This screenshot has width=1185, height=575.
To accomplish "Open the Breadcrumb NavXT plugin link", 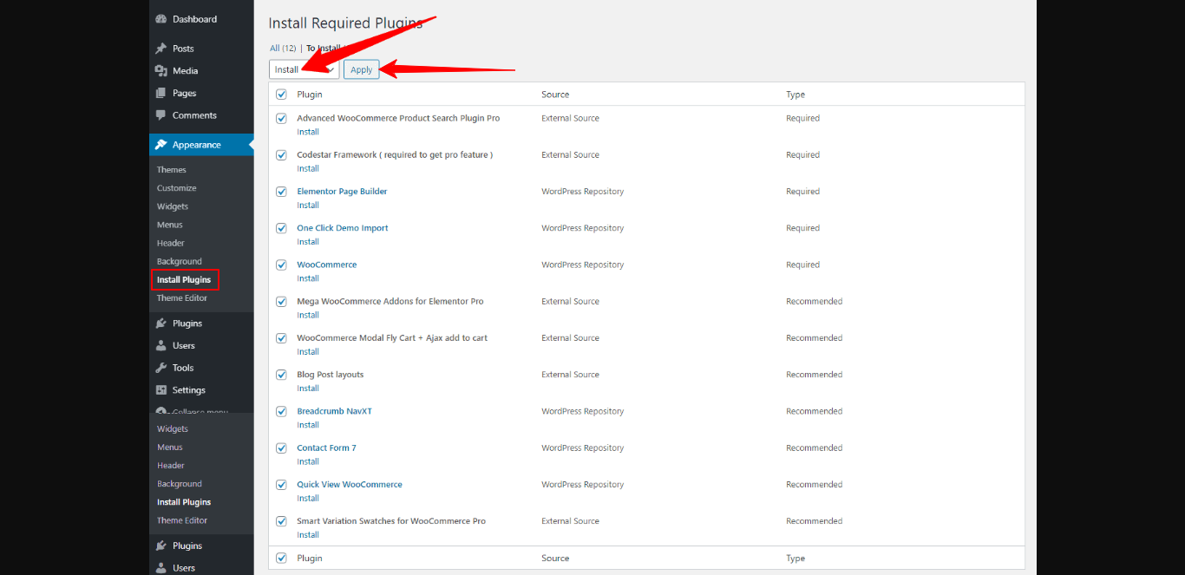I will 334,411.
